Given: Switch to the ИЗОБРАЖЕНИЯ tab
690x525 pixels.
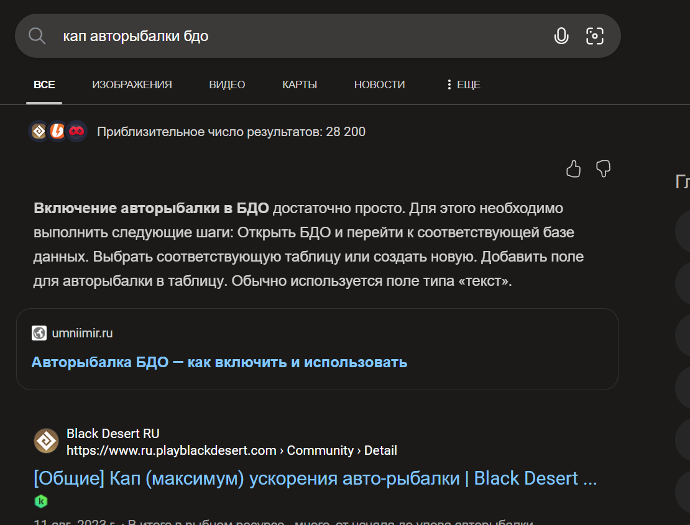Looking at the screenshot, I should point(132,84).
